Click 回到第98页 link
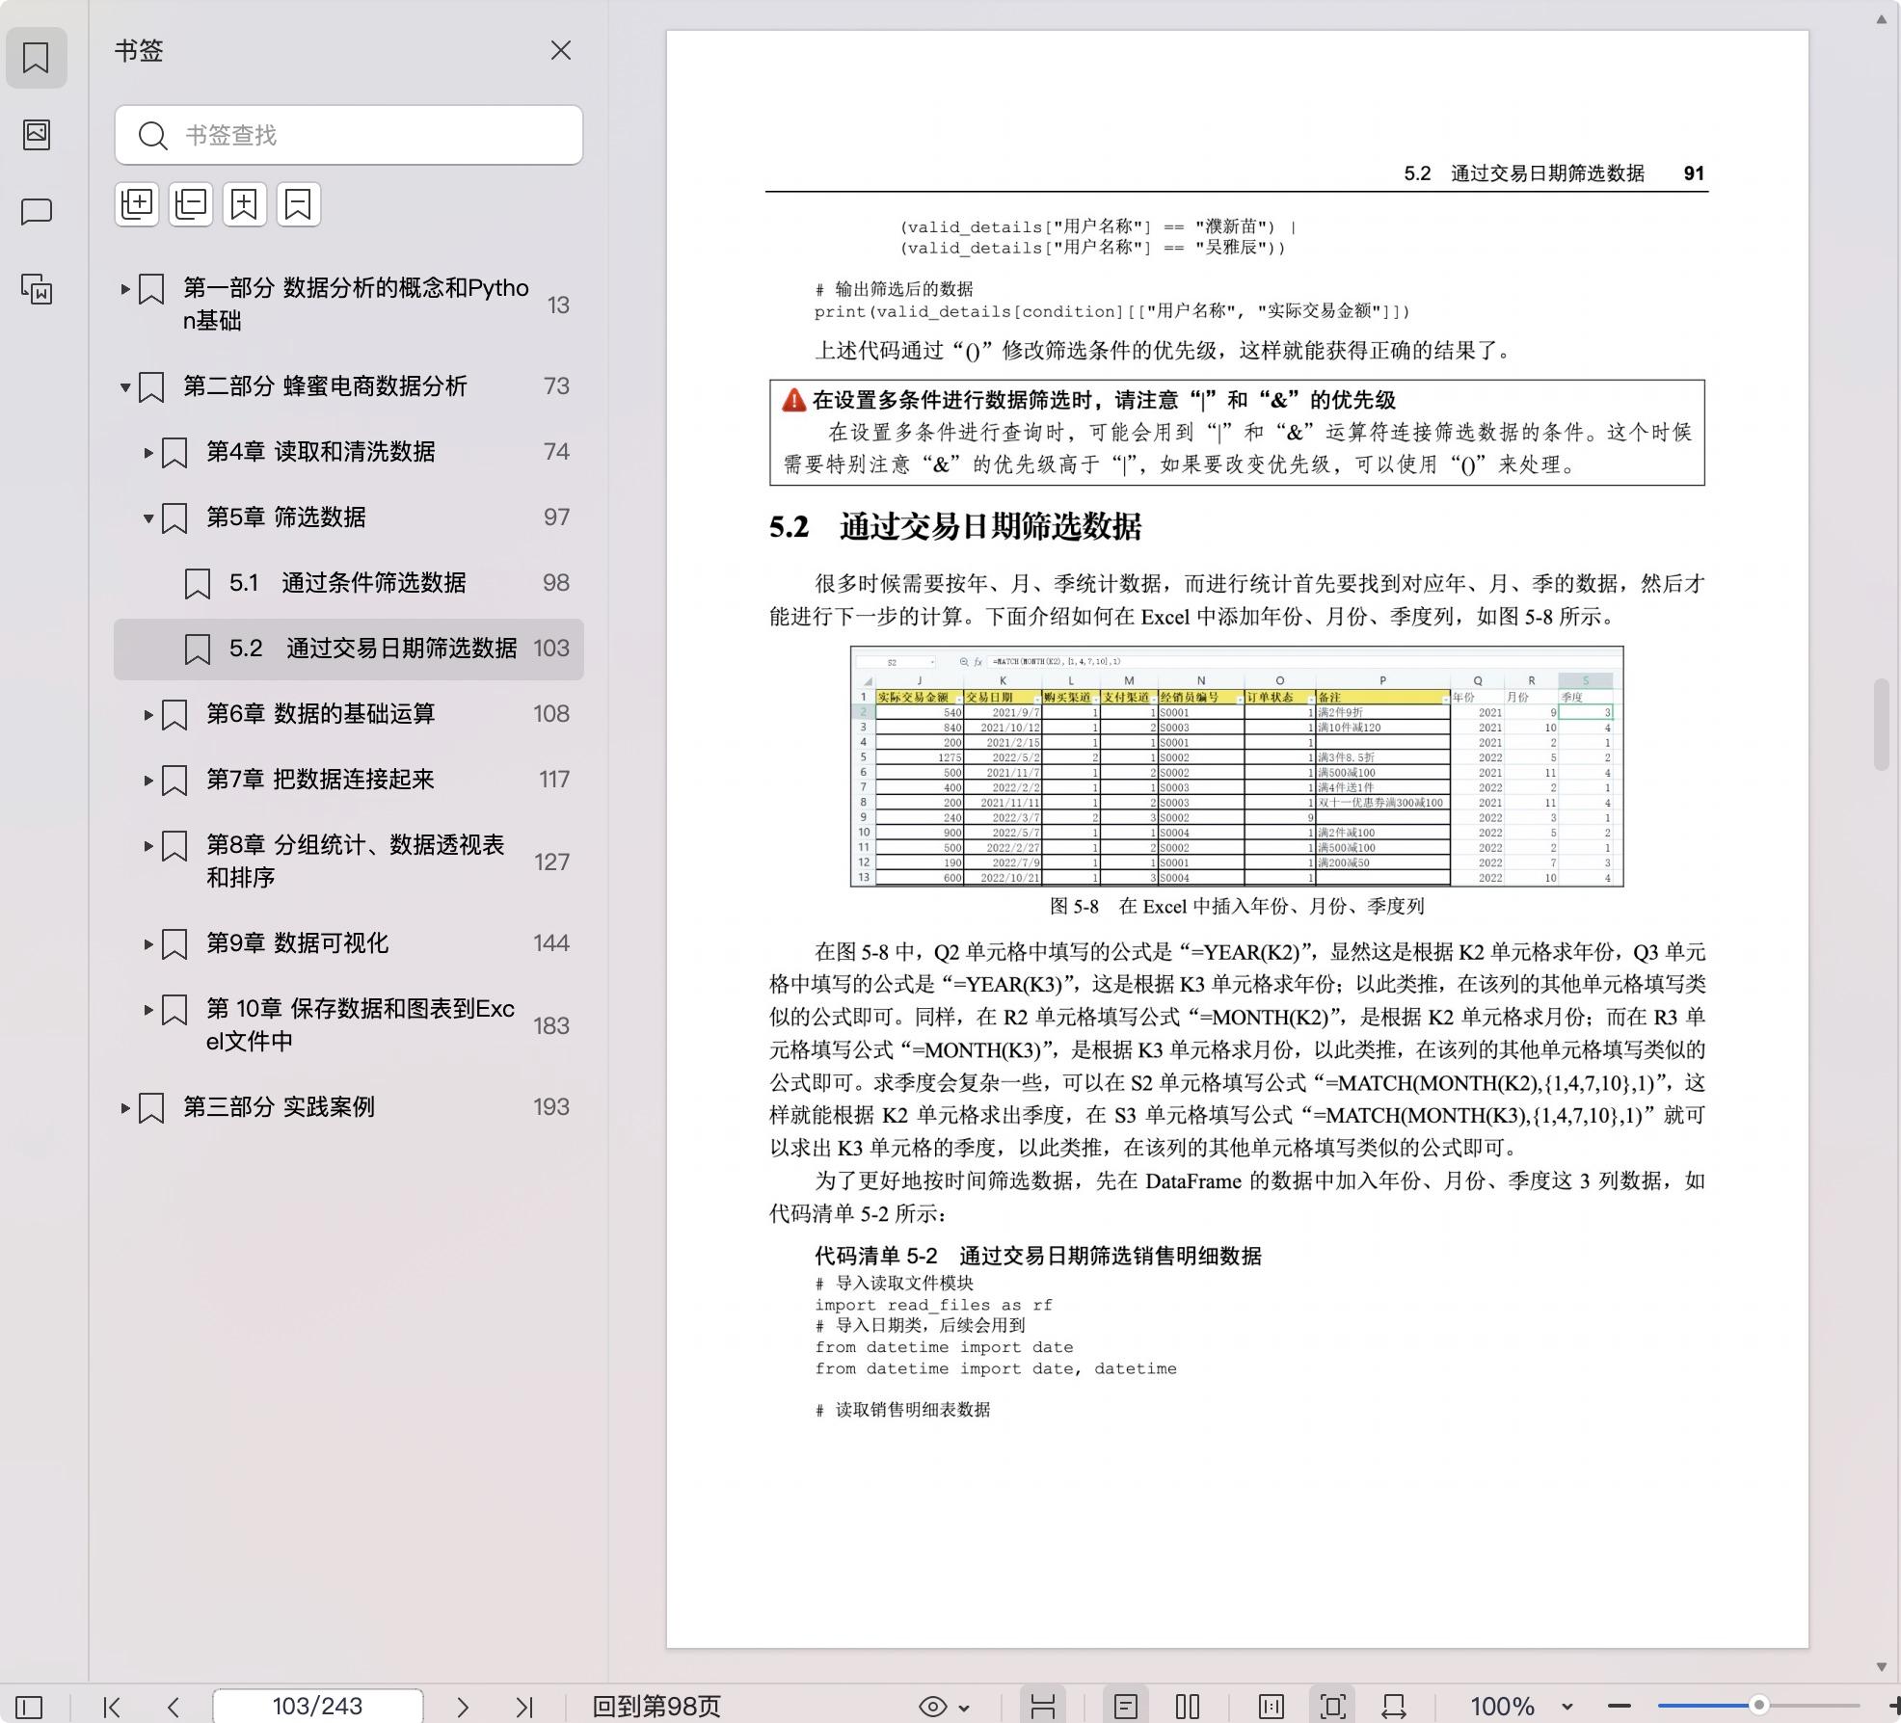Viewport: 1901px width, 1723px height. (656, 1707)
